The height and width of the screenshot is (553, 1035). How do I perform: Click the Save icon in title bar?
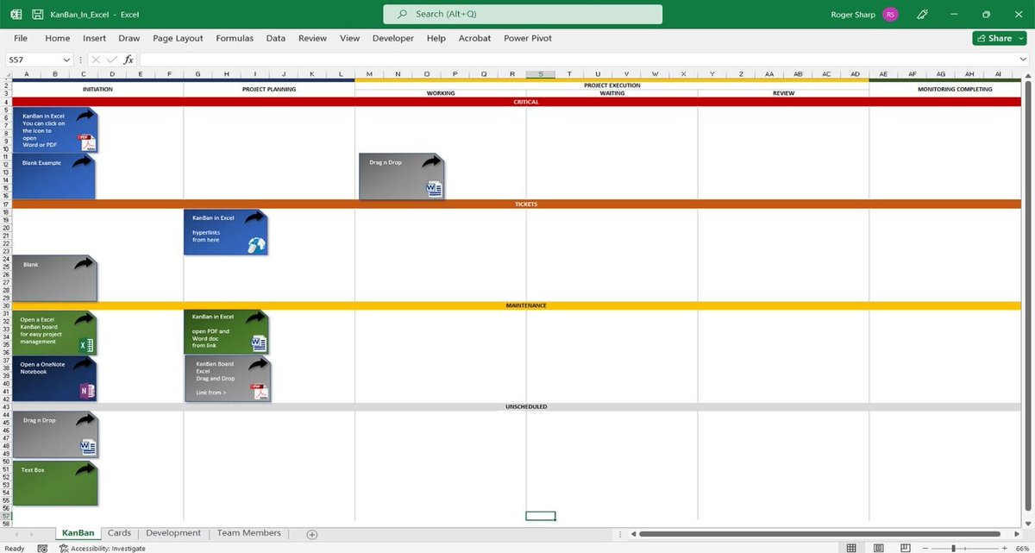[37, 15]
